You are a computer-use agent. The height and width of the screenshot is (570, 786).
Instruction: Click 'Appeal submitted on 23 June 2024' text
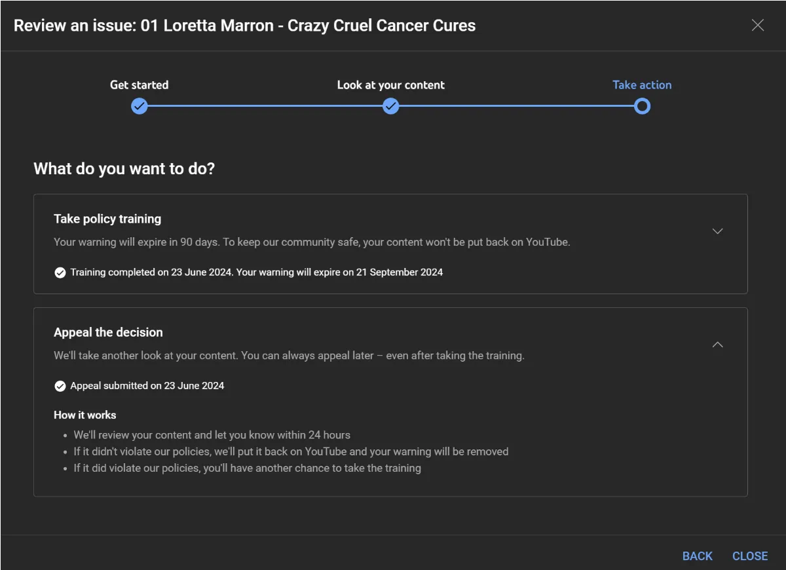pos(147,386)
